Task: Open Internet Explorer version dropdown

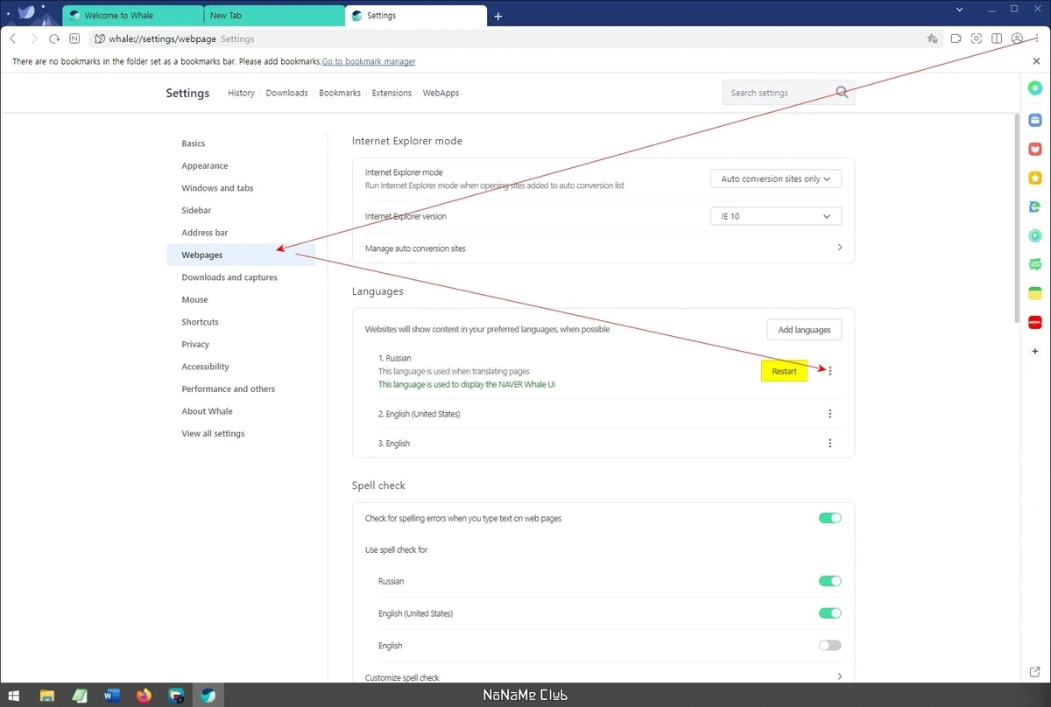Action: pyautogui.click(x=775, y=216)
